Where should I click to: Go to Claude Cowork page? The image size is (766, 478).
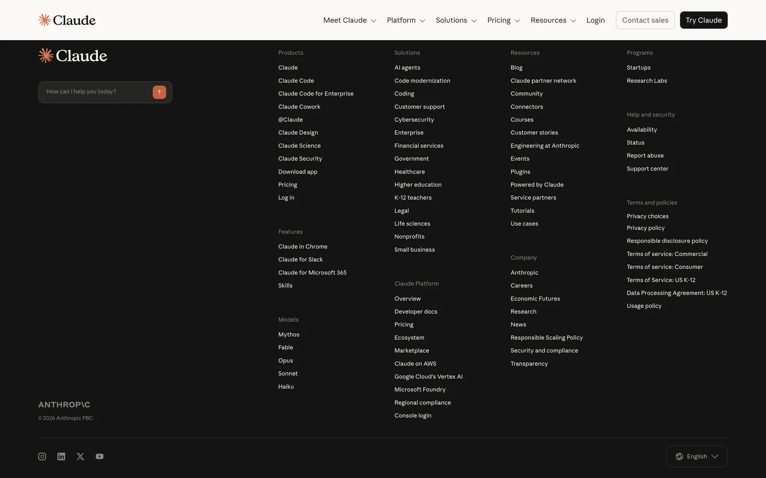pos(299,107)
